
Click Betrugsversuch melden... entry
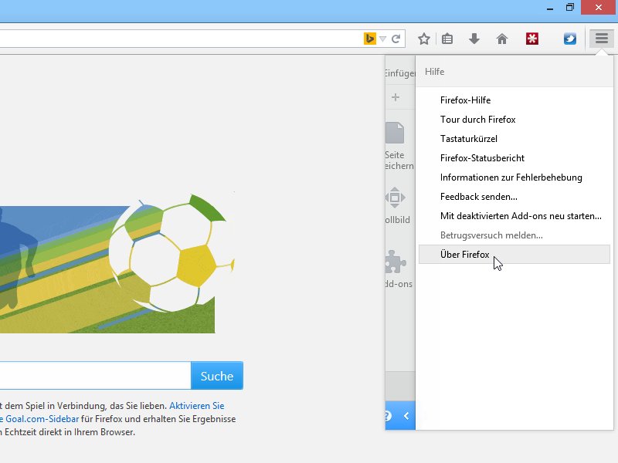[x=514, y=235]
